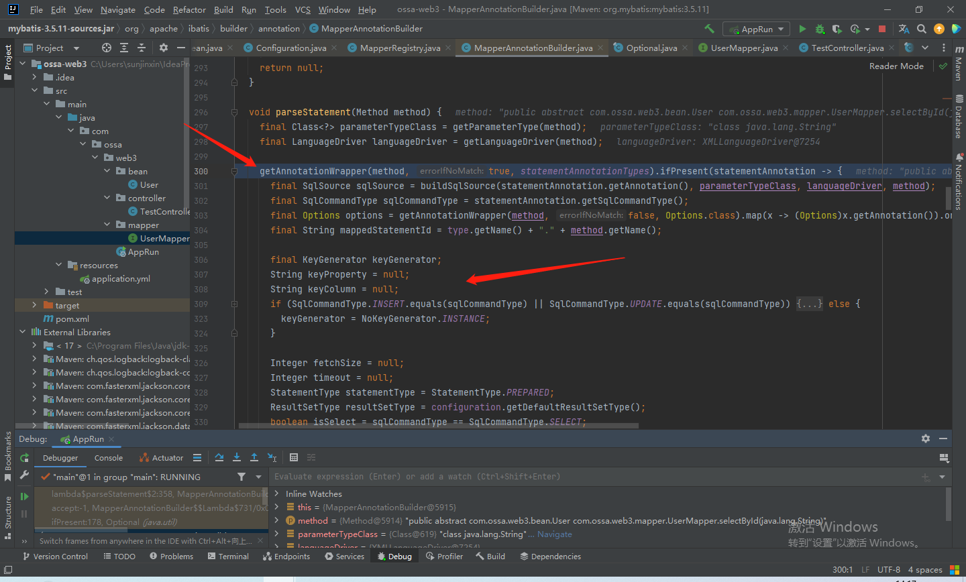This screenshot has width=966, height=582.
Task: Stop the running application (red square)
Action: point(882,29)
